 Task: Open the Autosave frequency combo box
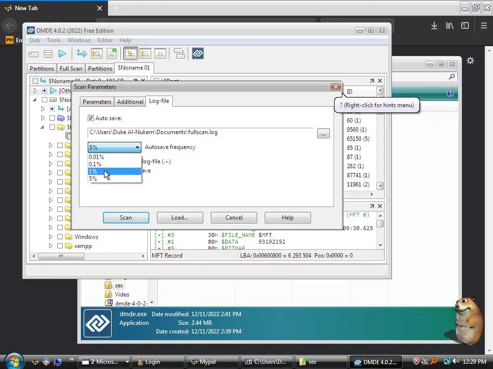(x=115, y=147)
